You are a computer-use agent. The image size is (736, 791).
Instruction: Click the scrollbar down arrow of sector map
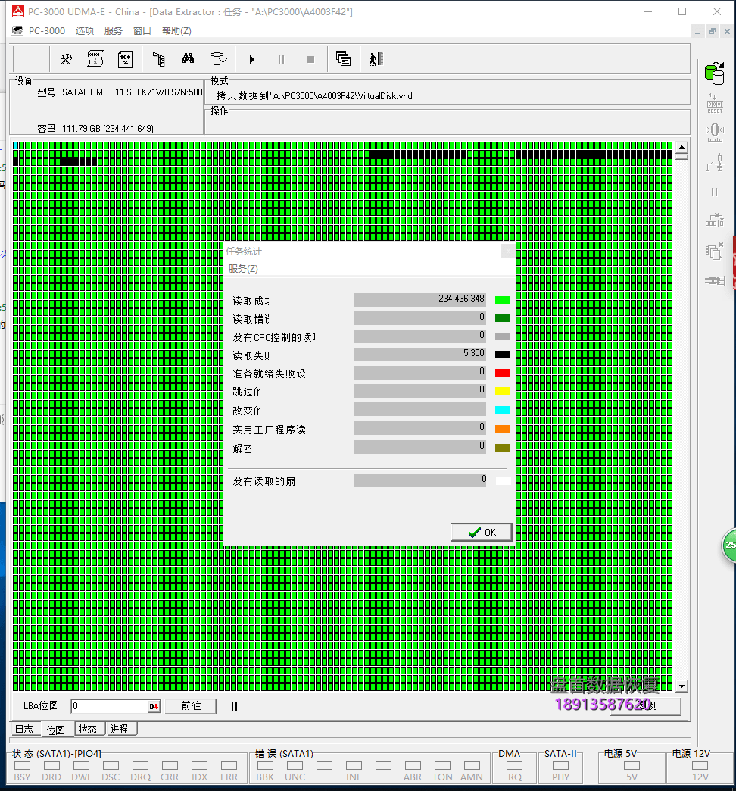coord(682,686)
